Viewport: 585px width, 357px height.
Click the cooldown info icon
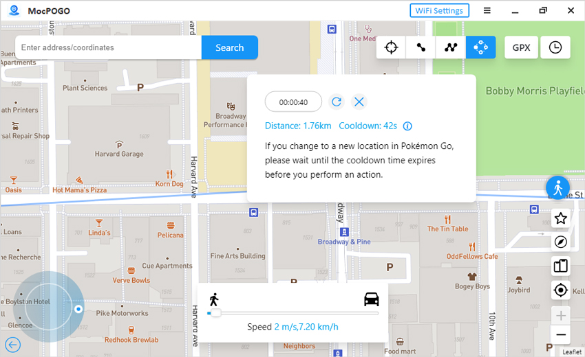click(407, 126)
